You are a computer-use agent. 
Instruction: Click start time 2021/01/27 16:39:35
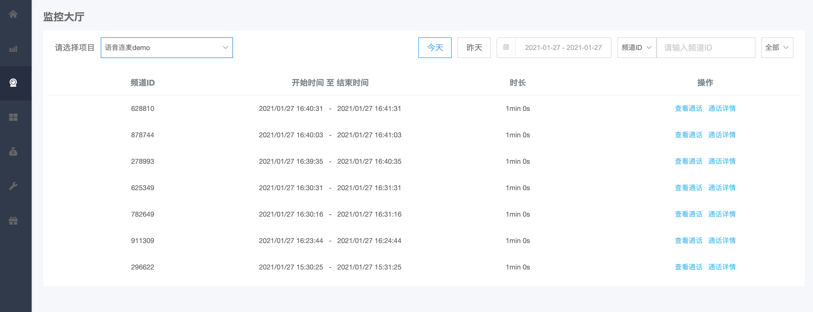click(291, 162)
